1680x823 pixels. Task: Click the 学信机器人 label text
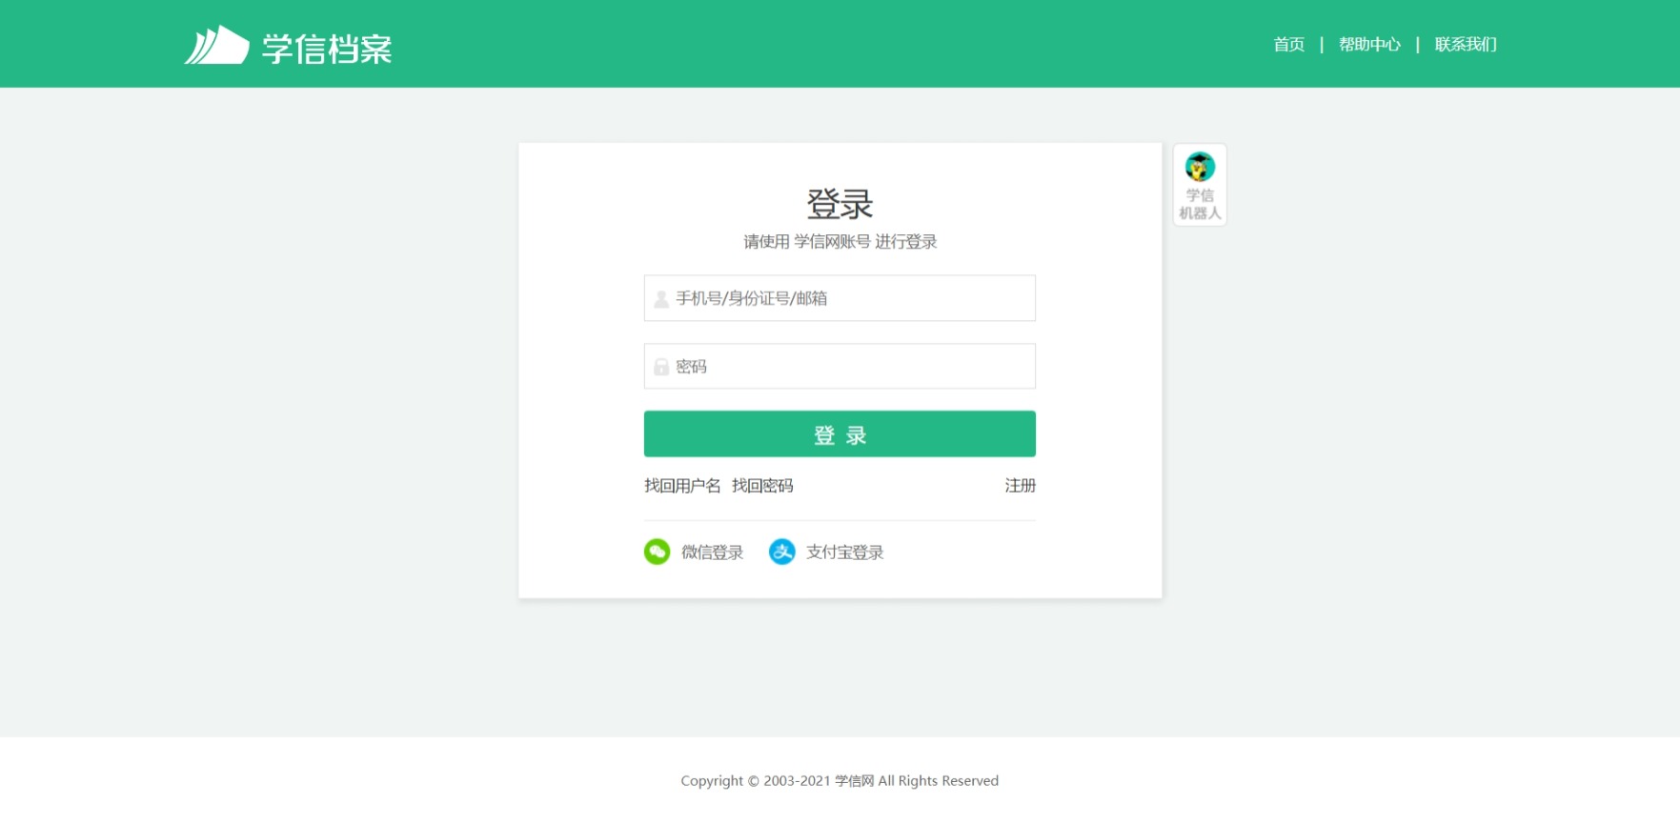(1200, 204)
